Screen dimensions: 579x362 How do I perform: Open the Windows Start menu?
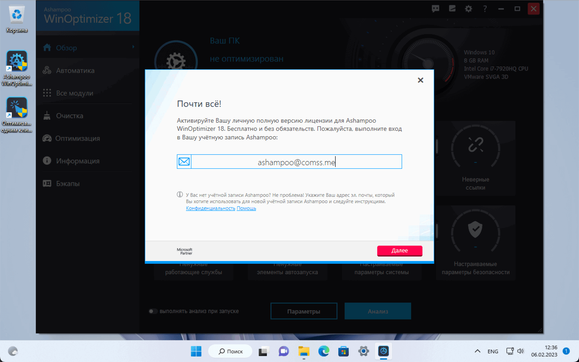(196, 351)
